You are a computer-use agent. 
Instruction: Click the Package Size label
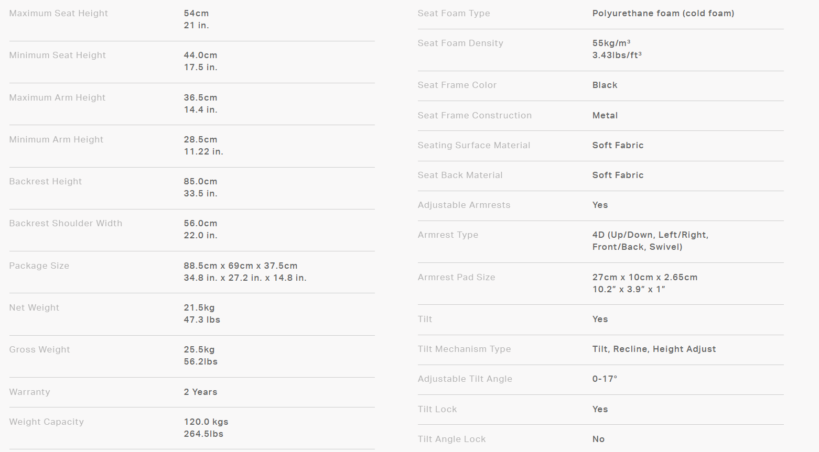click(x=39, y=266)
